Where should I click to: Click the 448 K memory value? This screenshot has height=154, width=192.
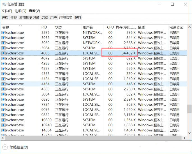click(131, 84)
